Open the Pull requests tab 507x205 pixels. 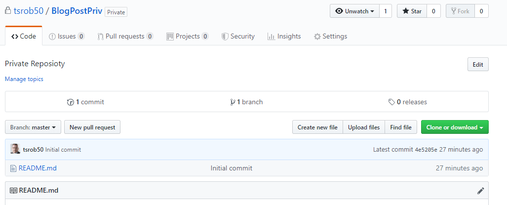tap(125, 36)
